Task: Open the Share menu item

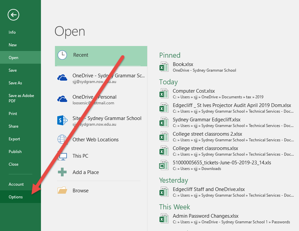Action: coord(20,126)
